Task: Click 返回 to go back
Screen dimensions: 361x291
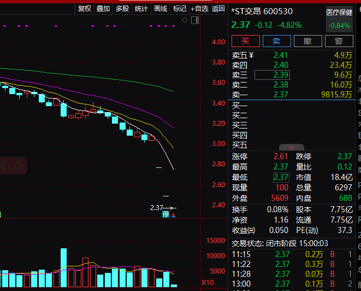Action: click(218, 9)
